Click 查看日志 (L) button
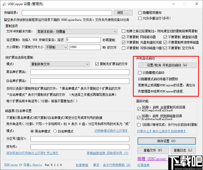The height and width of the screenshot is (170, 203). (183, 150)
